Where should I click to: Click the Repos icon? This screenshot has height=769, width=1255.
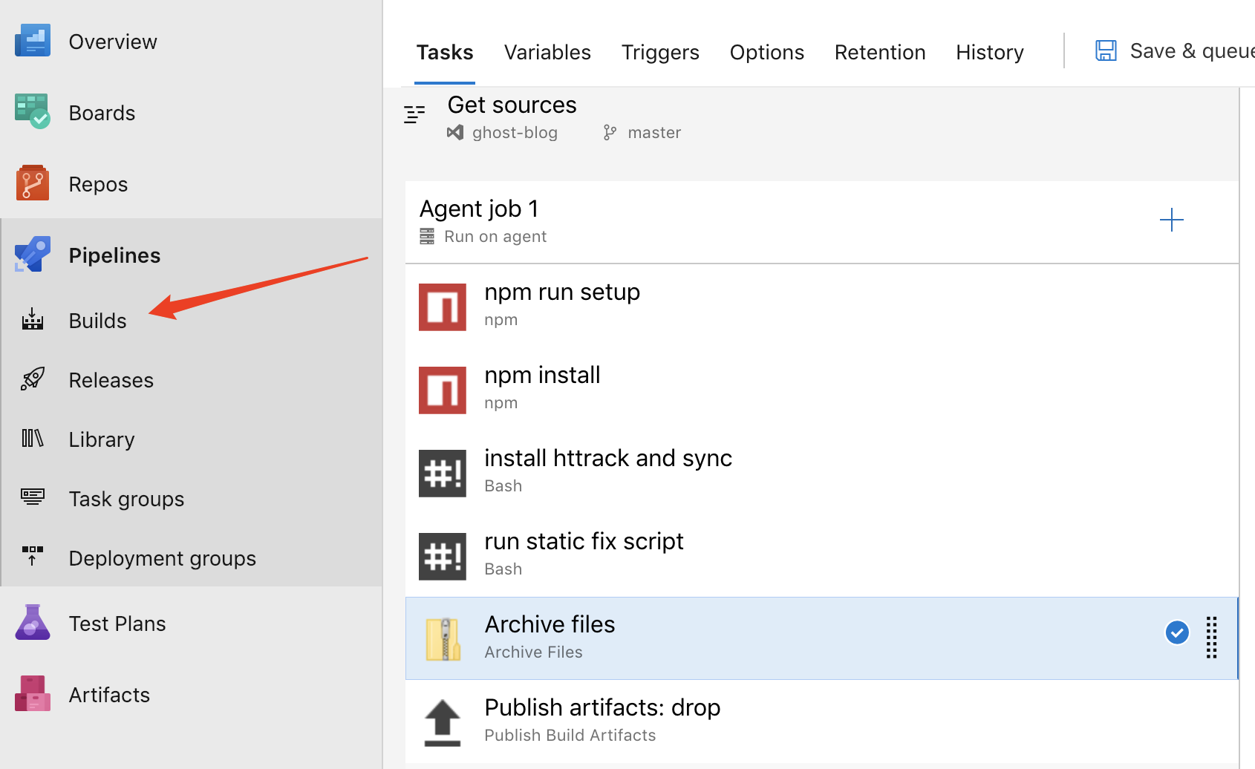tap(33, 183)
